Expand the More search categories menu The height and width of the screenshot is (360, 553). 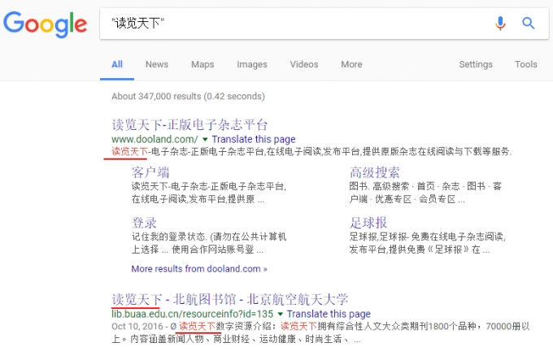coord(351,64)
